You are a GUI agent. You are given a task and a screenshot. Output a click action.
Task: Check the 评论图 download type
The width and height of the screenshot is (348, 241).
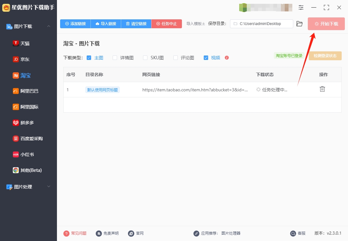pyautogui.click(x=176, y=58)
